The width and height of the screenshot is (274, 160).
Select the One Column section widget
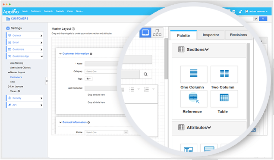(194, 74)
